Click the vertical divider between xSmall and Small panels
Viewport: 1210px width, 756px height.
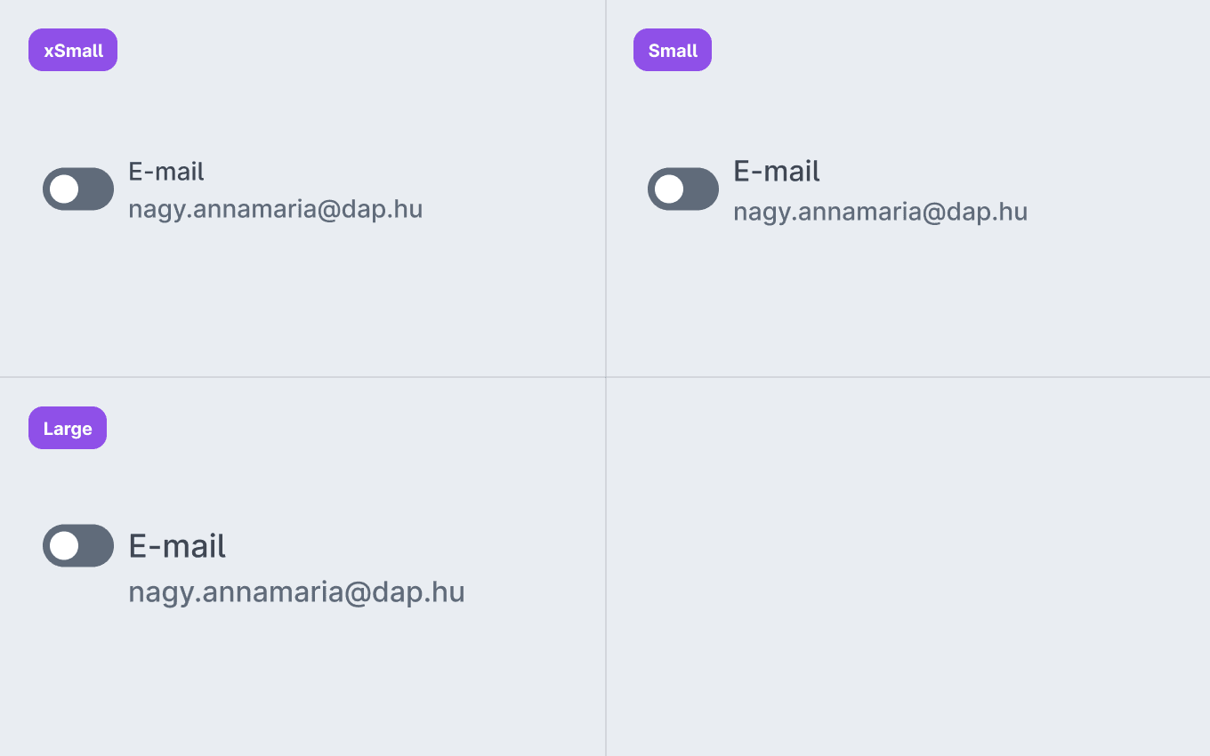[606, 189]
